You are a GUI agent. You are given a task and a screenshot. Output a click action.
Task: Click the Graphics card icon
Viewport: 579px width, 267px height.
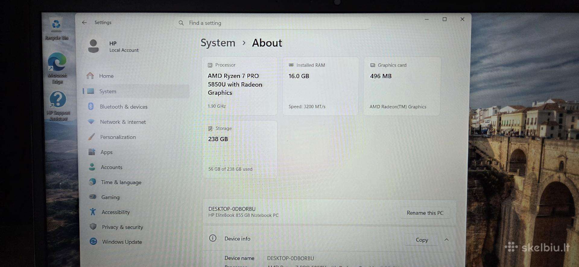(373, 65)
